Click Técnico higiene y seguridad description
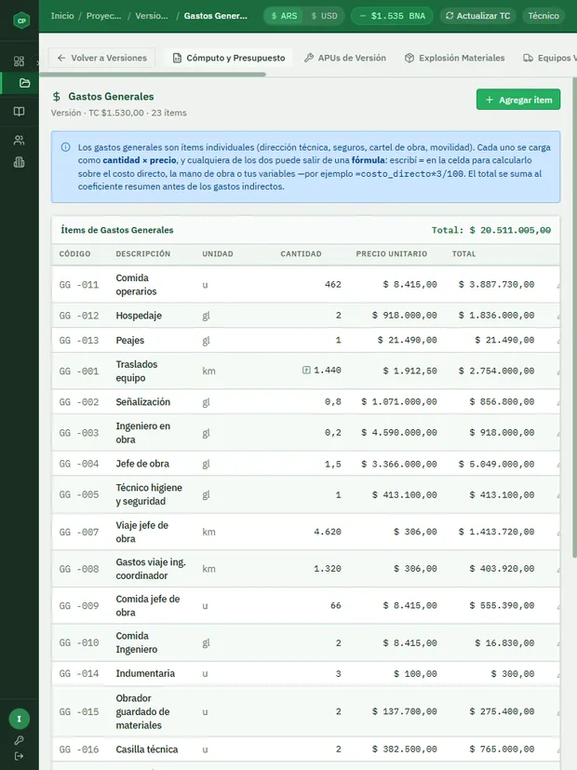This screenshot has height=770, width=577. [149, 494]
